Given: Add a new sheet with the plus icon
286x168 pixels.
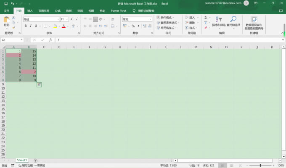Looking at the screenshot, I should (35, 160).
